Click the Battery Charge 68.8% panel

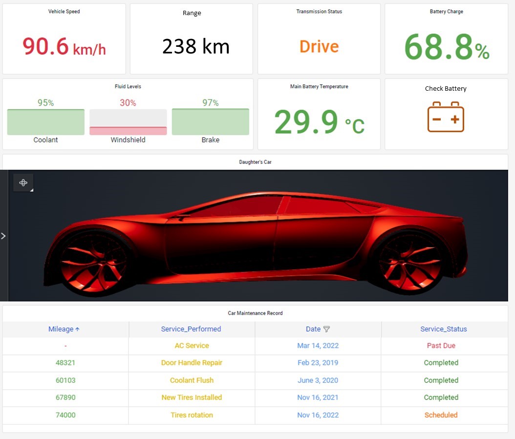(447, 39)
